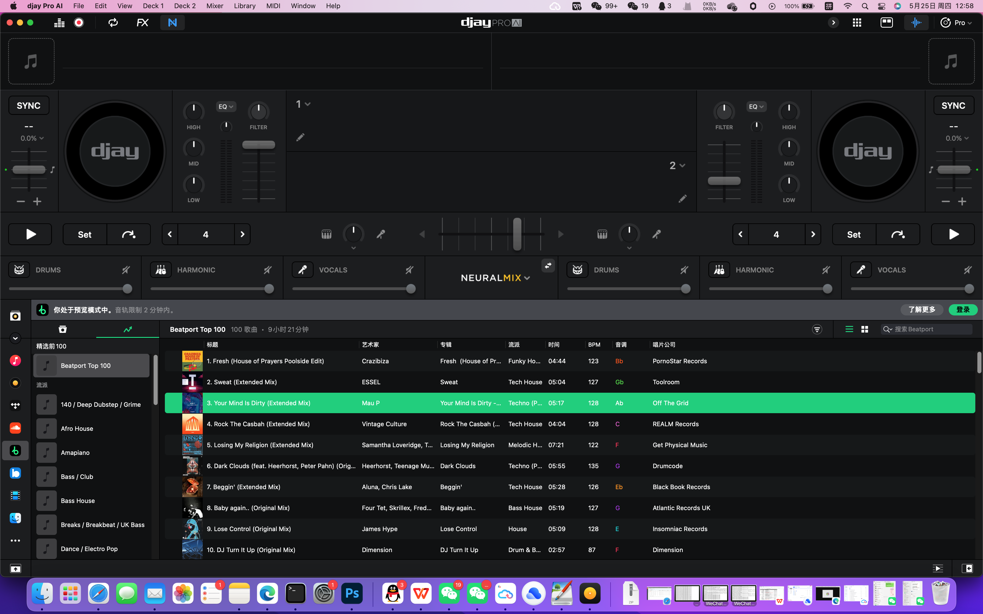983x614 pixels.
Task: Click the 了解更多 button
Action: [x=922, y=310]
